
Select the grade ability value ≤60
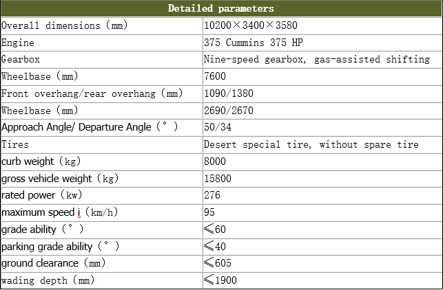pyautogui.click(x=215, y=230)
